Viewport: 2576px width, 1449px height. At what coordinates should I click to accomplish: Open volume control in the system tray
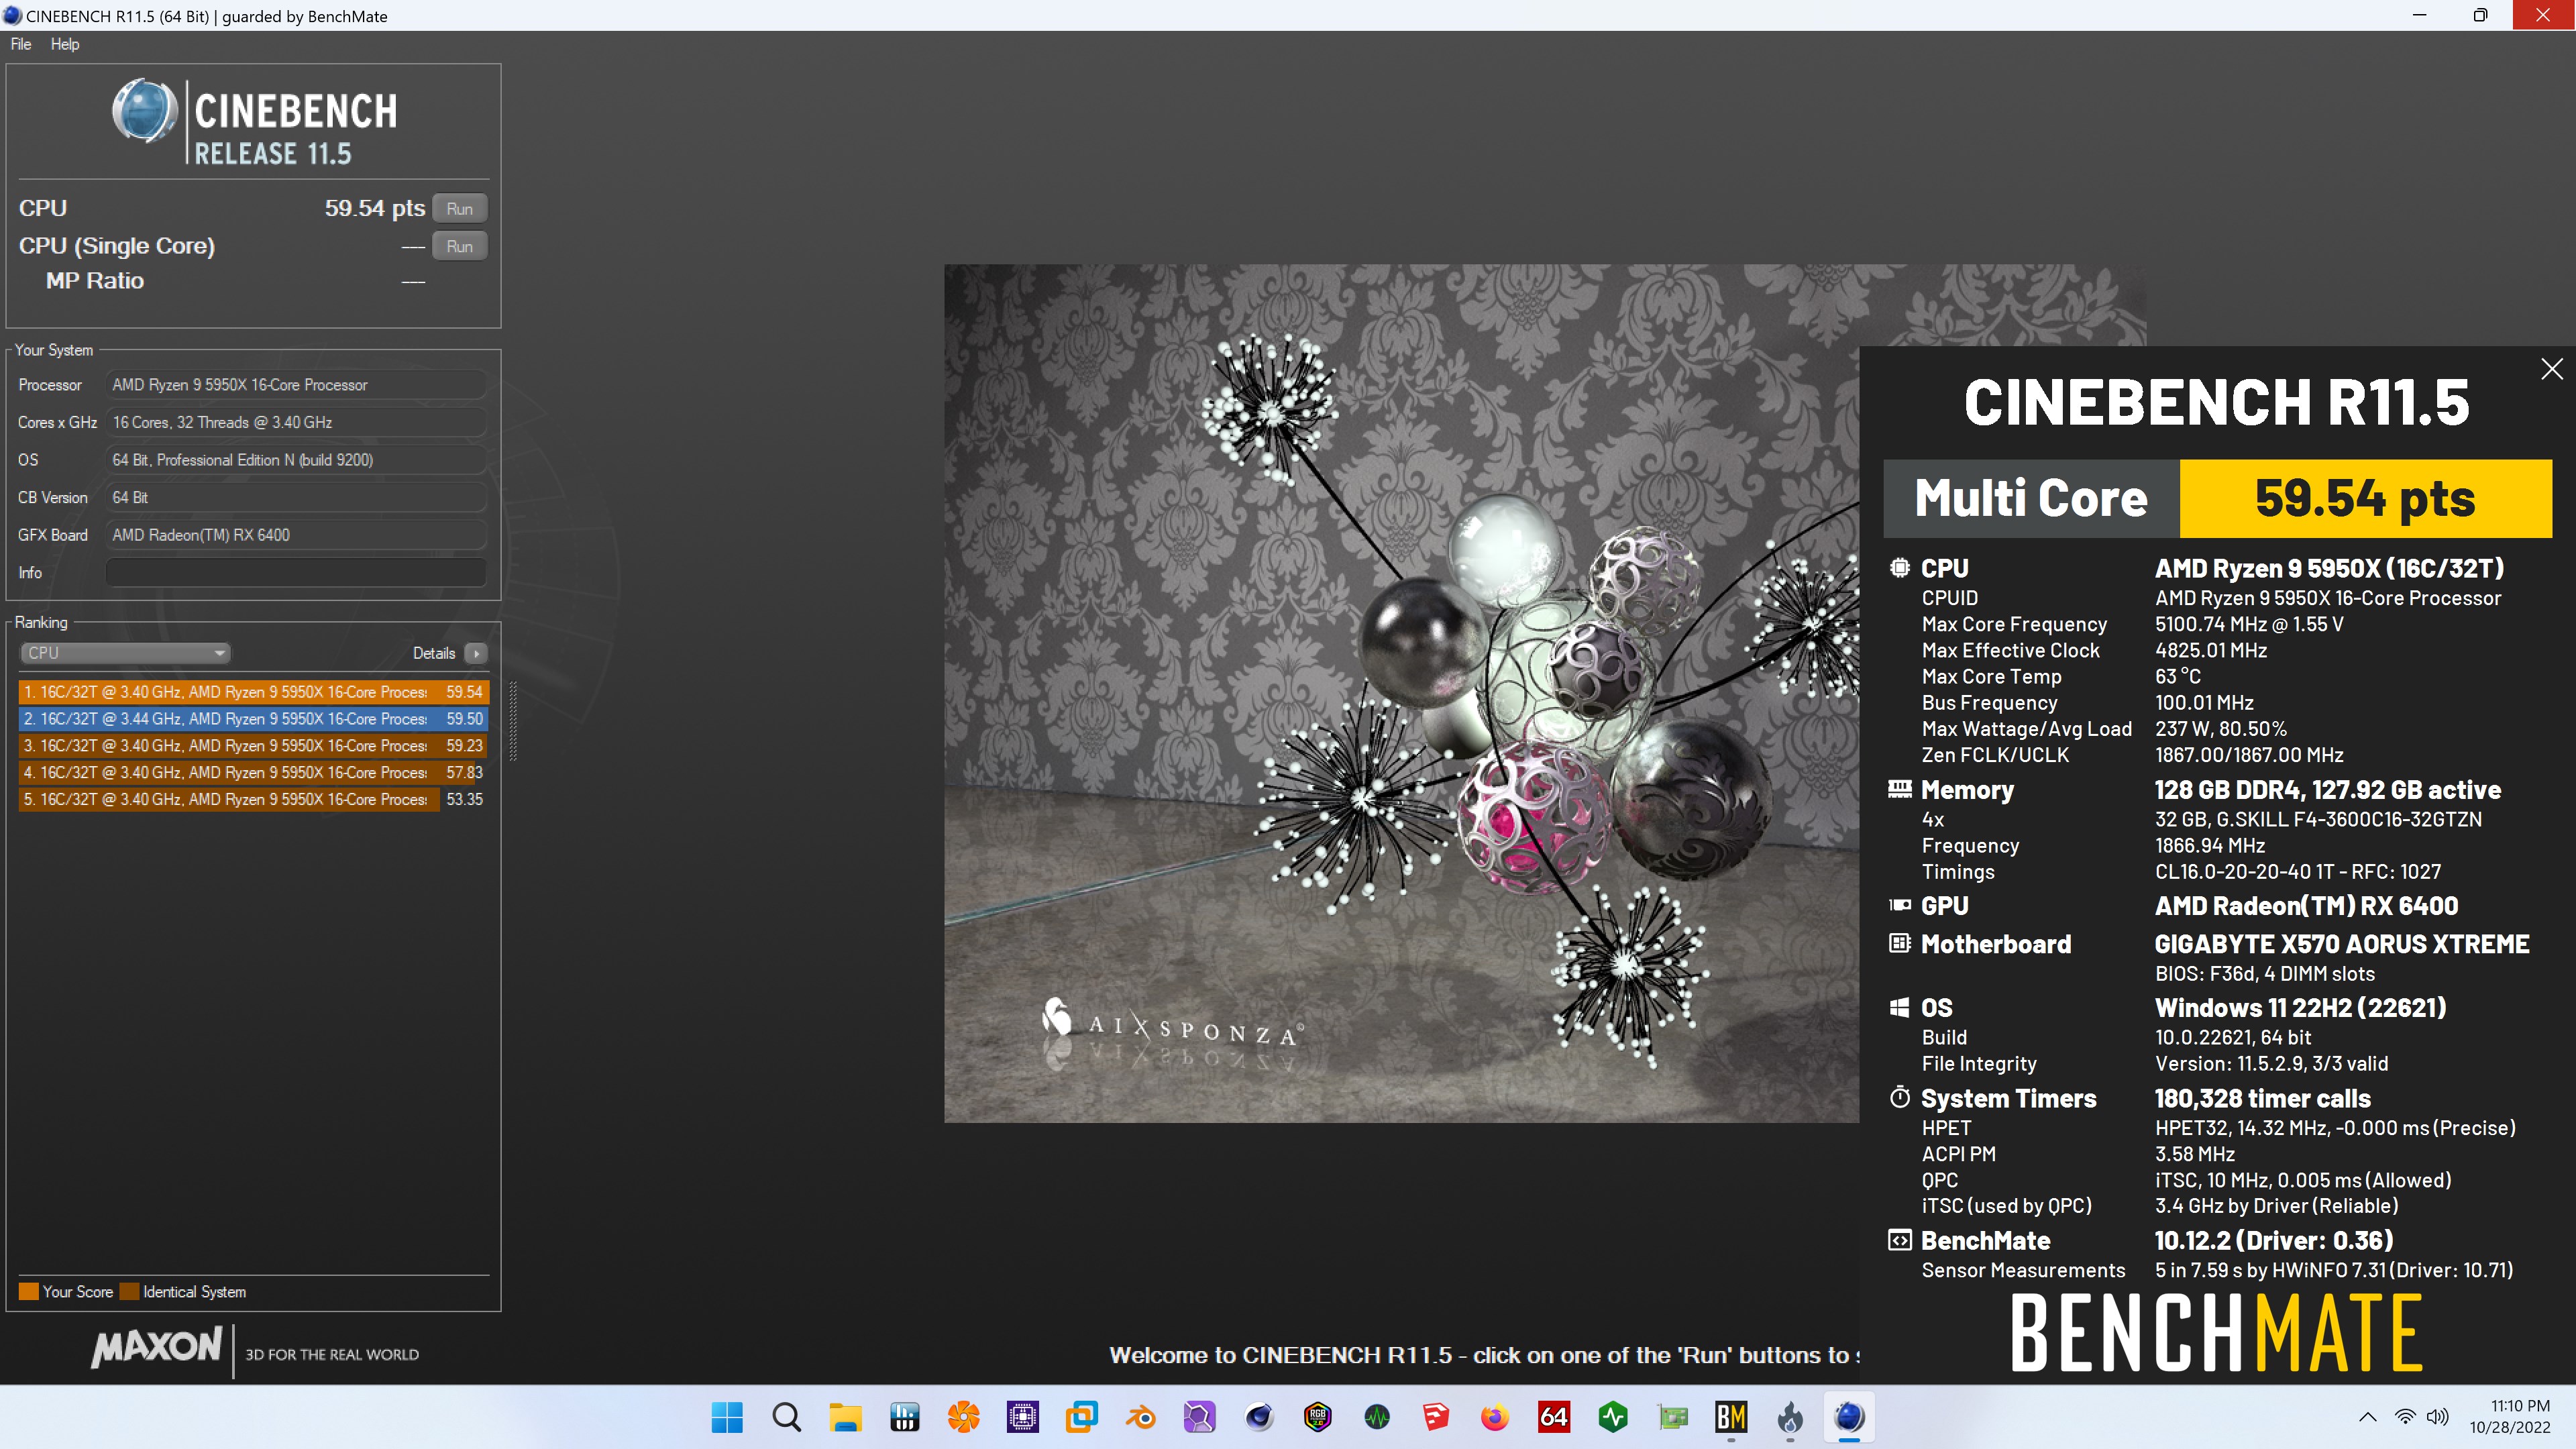click(2437, 1416)
